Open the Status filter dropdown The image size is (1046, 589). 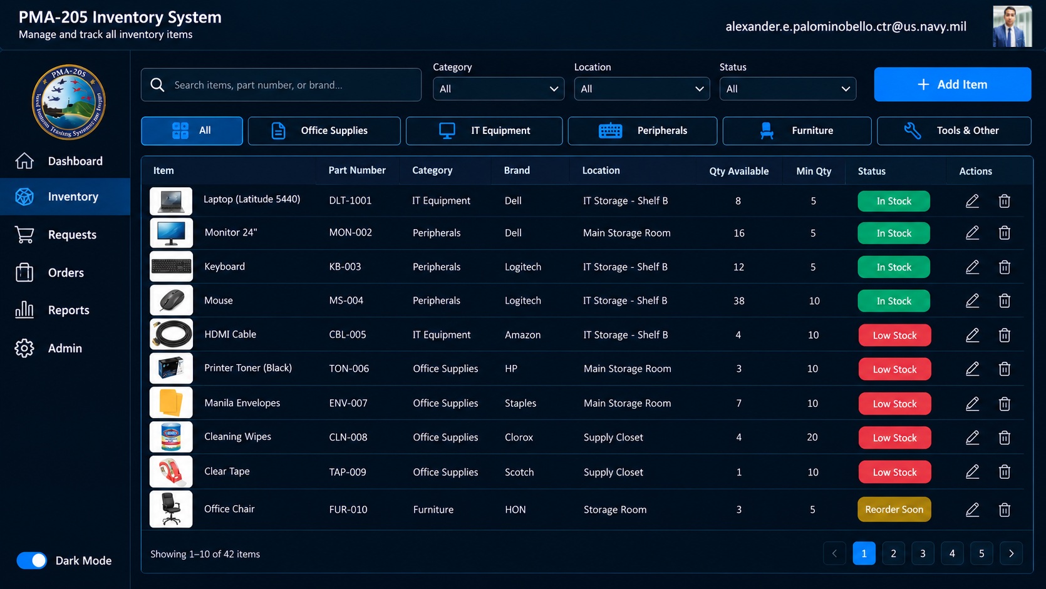[x=788, y=89]
